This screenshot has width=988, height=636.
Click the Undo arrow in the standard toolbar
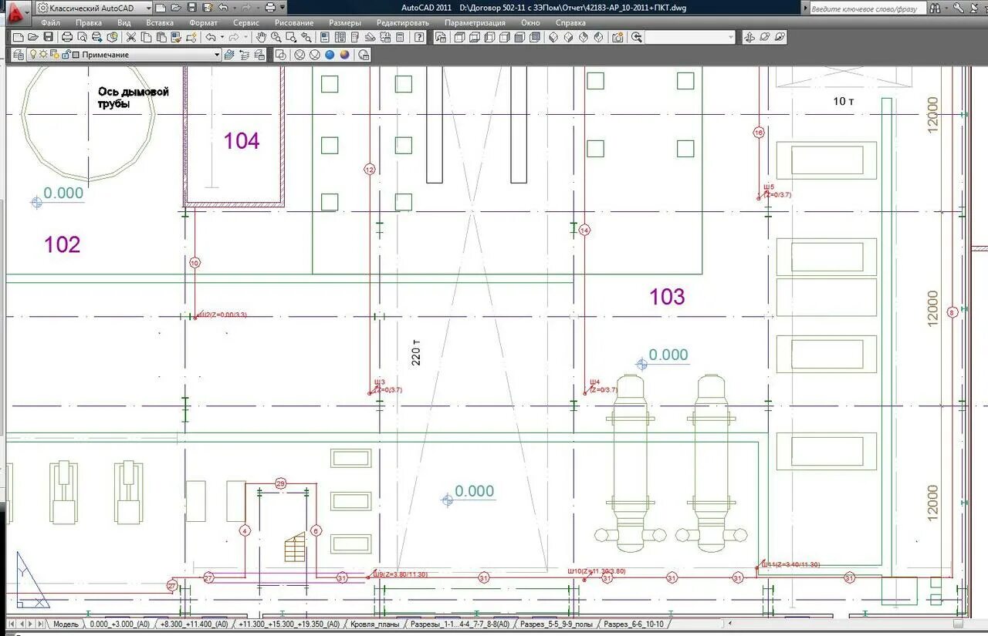(211, 37)
